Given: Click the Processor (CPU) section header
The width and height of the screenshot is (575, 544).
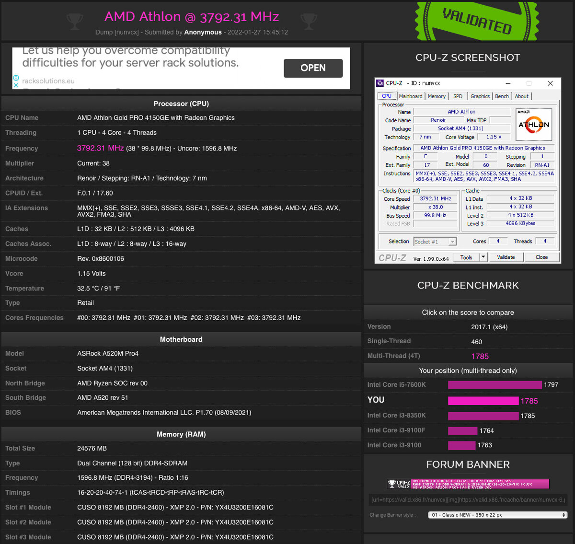Looking at the screenshot, I should (x=181, y=104).
